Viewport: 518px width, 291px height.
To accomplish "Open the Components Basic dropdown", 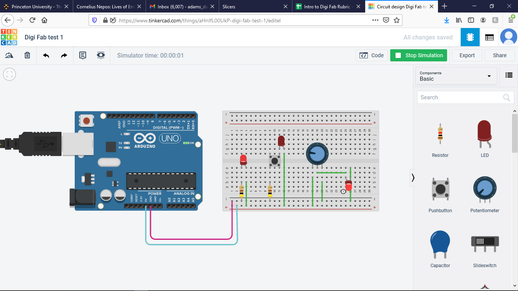I will [456, 76].
